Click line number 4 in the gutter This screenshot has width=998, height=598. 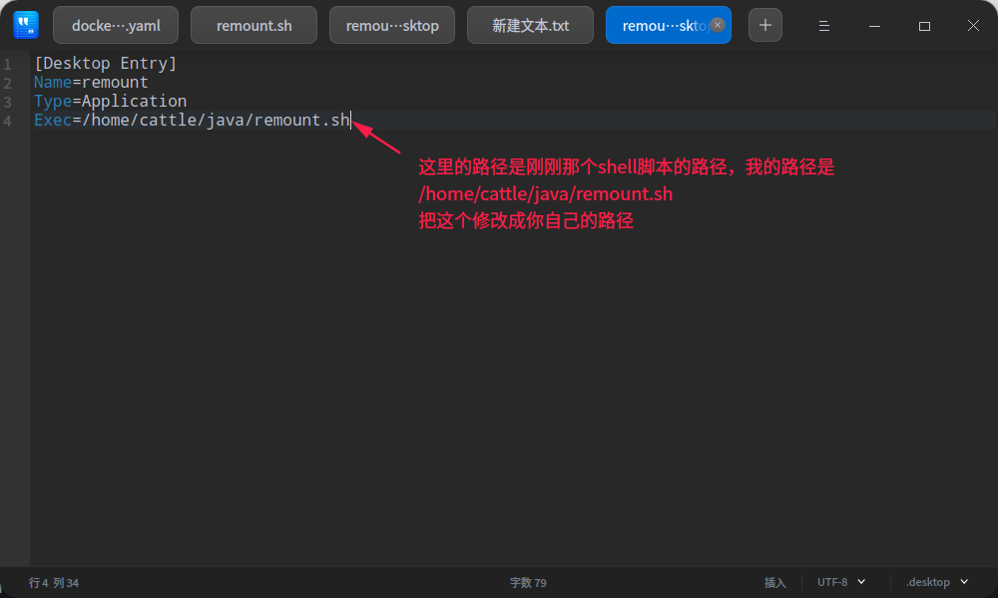[x=9, y=120]
